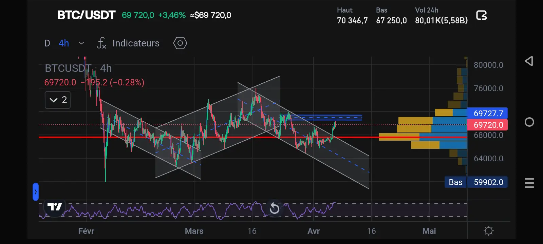Open time axis settings gear
The width and height of the screenshot is (543, 244).
[x=489, y=231]
